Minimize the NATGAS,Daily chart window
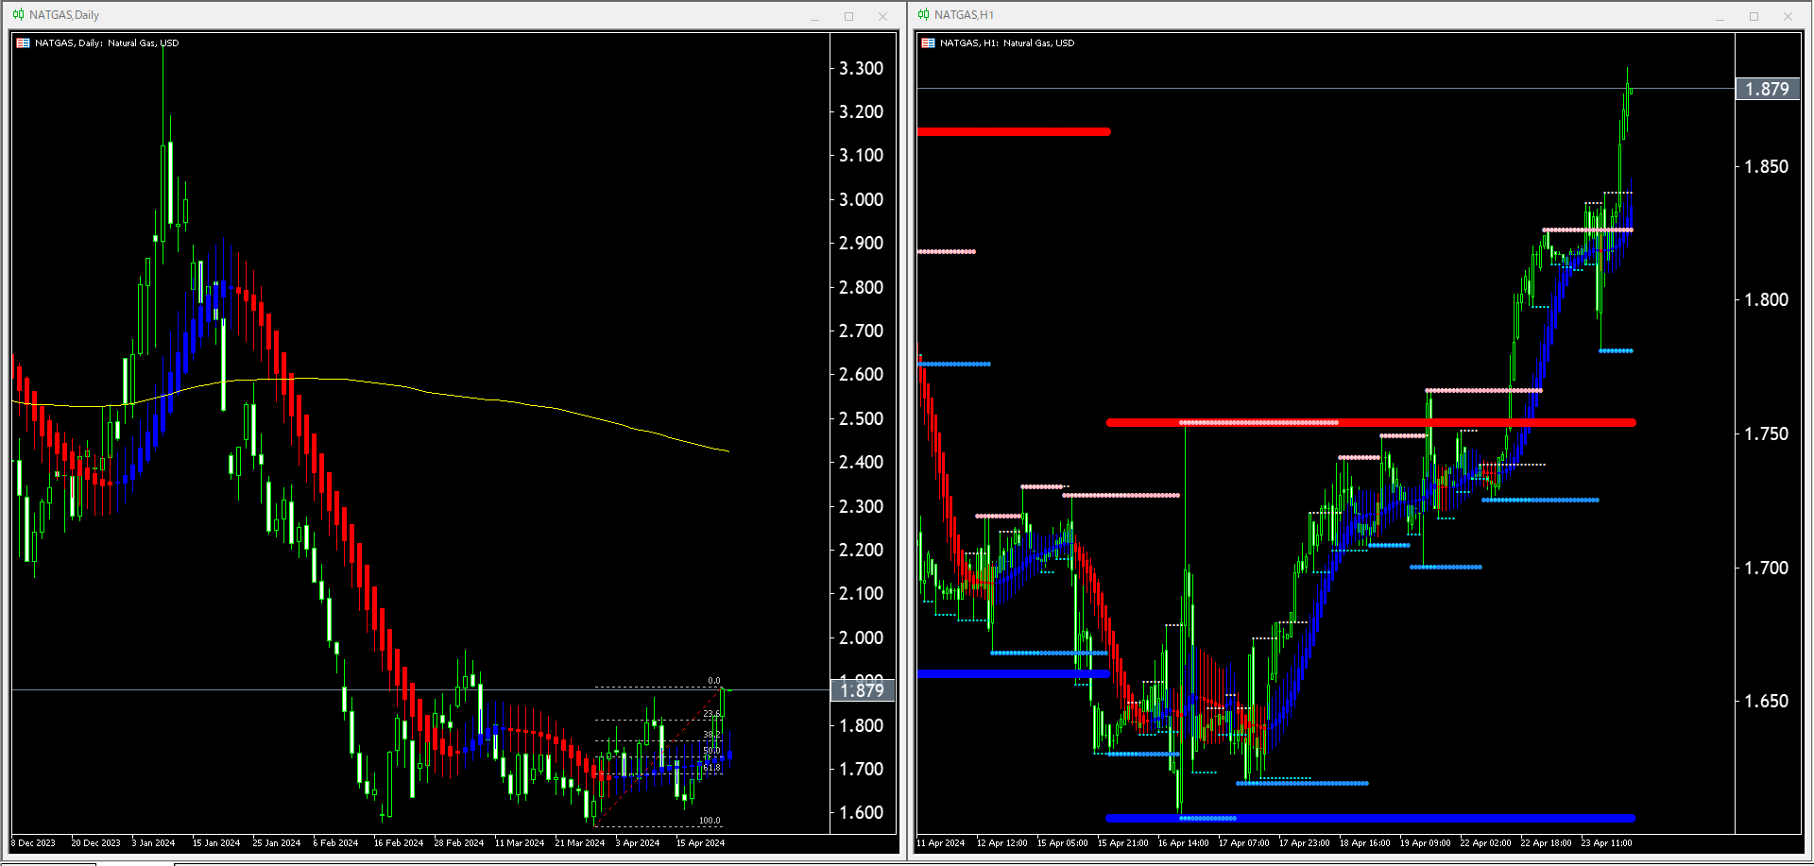This screenshot has width=1814, height=866. coord(814,16)
